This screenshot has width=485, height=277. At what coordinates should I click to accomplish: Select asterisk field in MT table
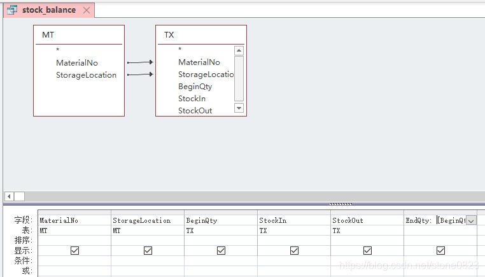click(x=57, y=50)
